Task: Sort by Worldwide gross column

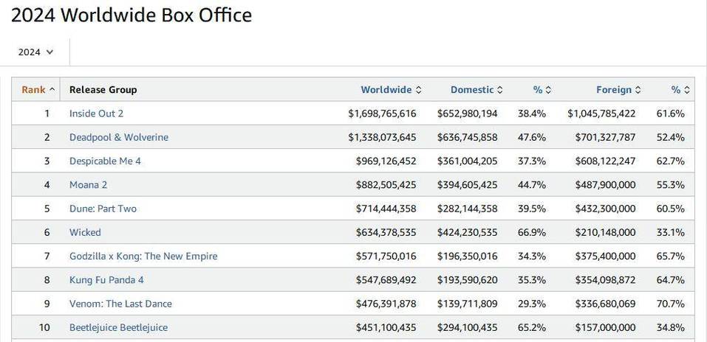Action: (391, 89)
